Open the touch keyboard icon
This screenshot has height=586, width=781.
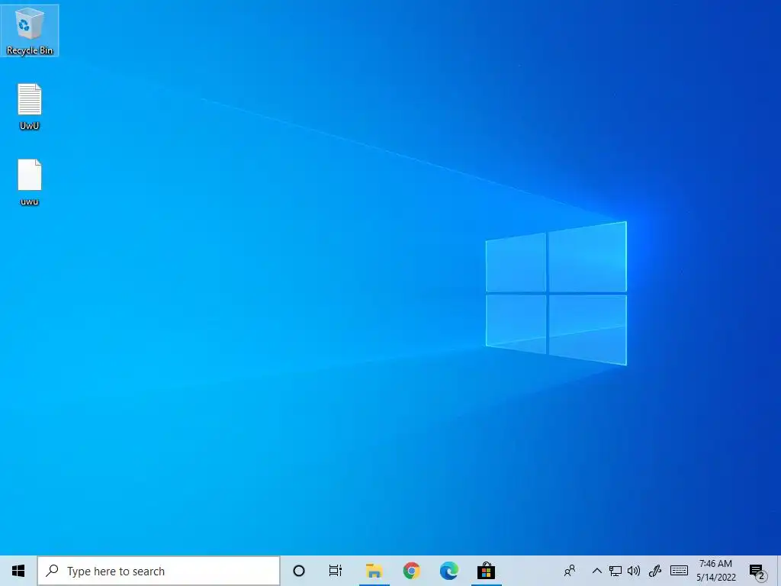click(x=679, y=571)
